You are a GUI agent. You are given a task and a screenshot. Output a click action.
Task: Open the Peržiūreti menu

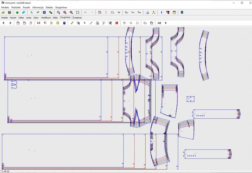16,7
